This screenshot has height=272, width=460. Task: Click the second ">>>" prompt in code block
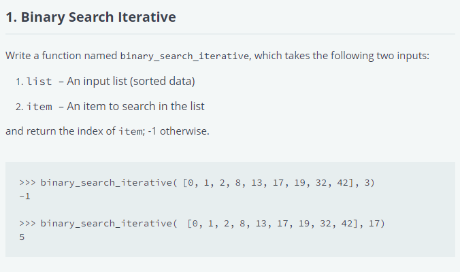point(28,222)
